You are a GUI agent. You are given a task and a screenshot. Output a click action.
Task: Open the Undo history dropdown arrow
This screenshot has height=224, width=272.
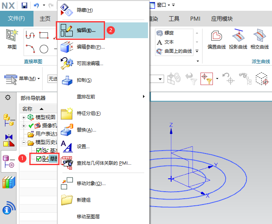[x=44, y=5]
